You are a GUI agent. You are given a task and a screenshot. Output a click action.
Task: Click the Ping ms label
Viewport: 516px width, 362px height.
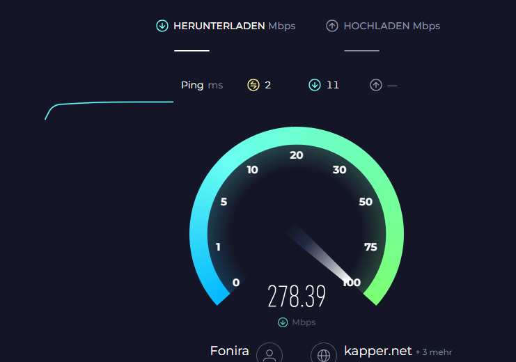coord(202,85)
